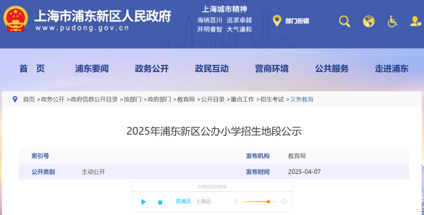Click the national emblem logo
Viewport: 424px width, 215px height.
click(x=16, y=19)
